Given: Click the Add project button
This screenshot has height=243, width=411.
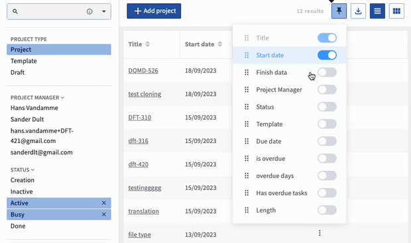Looking at the screenshot, I should pos(154,11).
